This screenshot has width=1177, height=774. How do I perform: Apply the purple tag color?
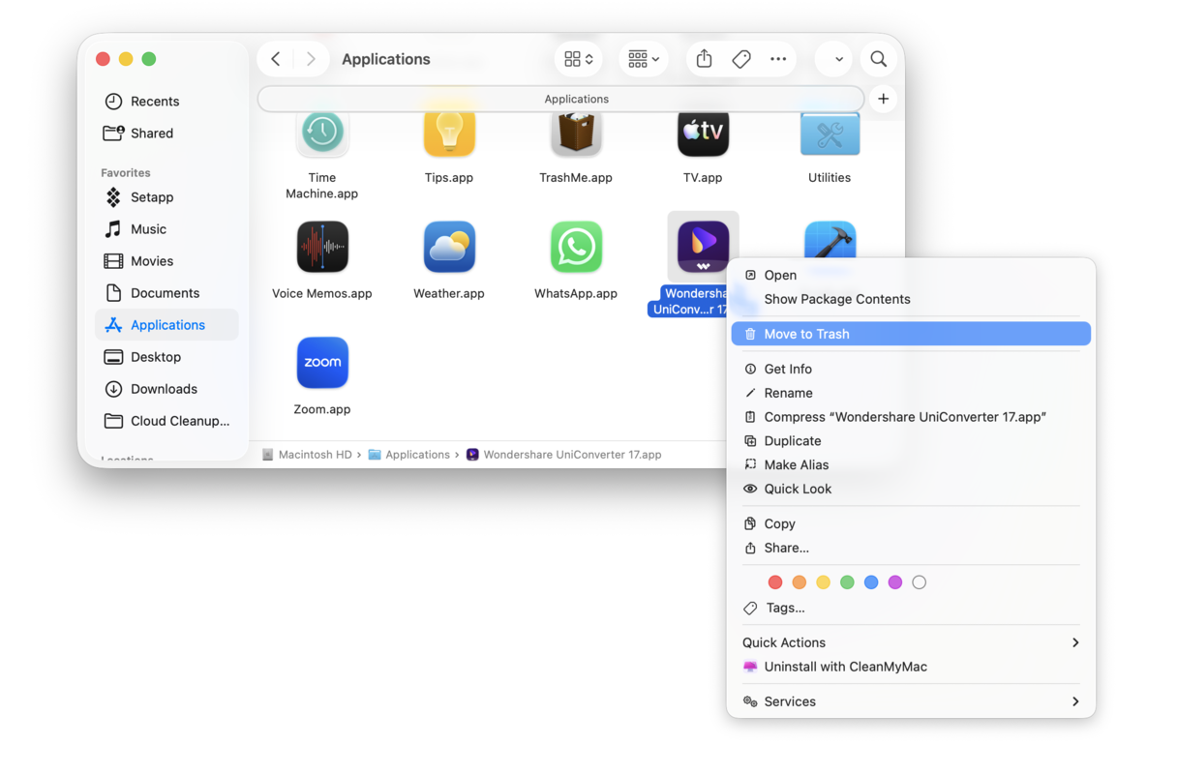click(895, 582)
